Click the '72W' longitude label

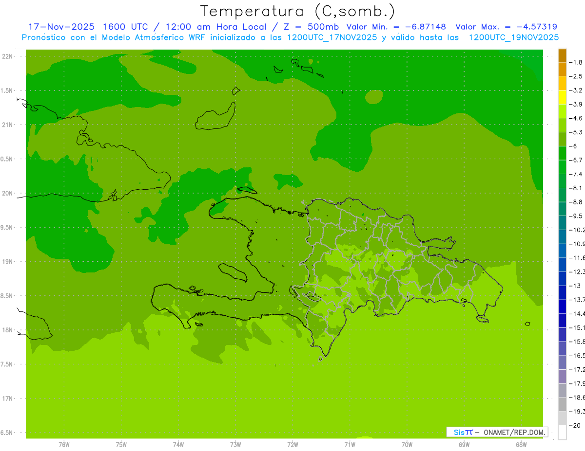coord(292,445)
